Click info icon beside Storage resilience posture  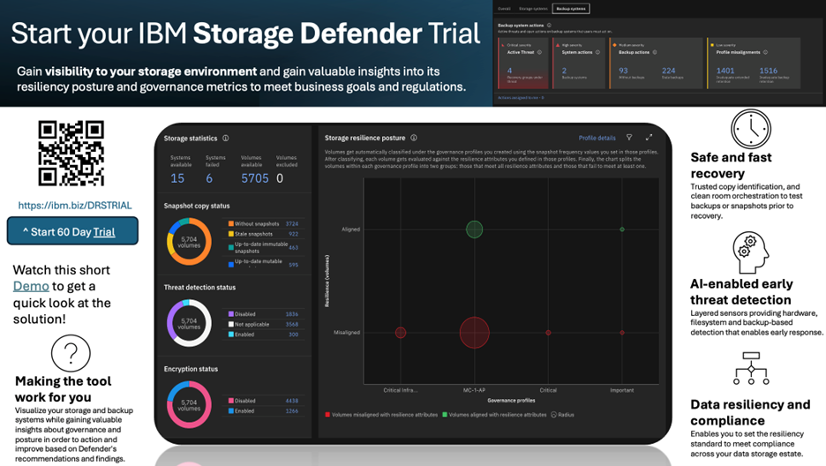point(414,138)
